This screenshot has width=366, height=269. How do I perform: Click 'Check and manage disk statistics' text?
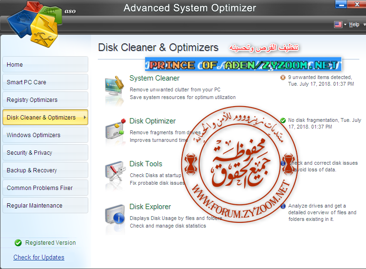click(x=168, y=226)
